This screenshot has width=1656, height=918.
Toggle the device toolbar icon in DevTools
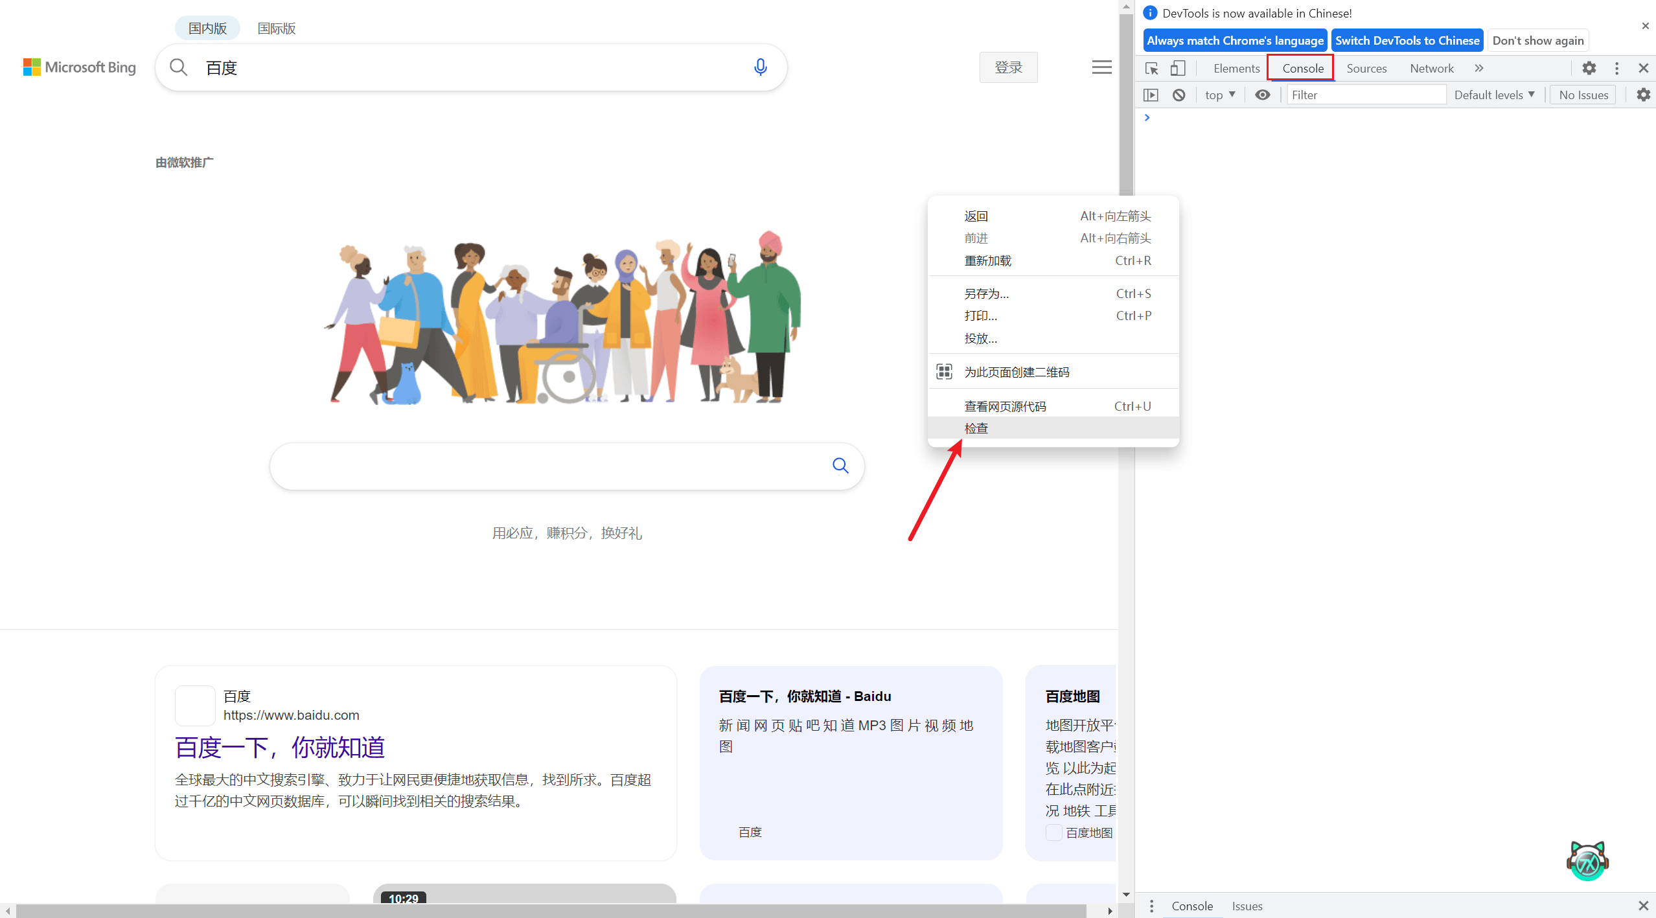pos(1178,68)
